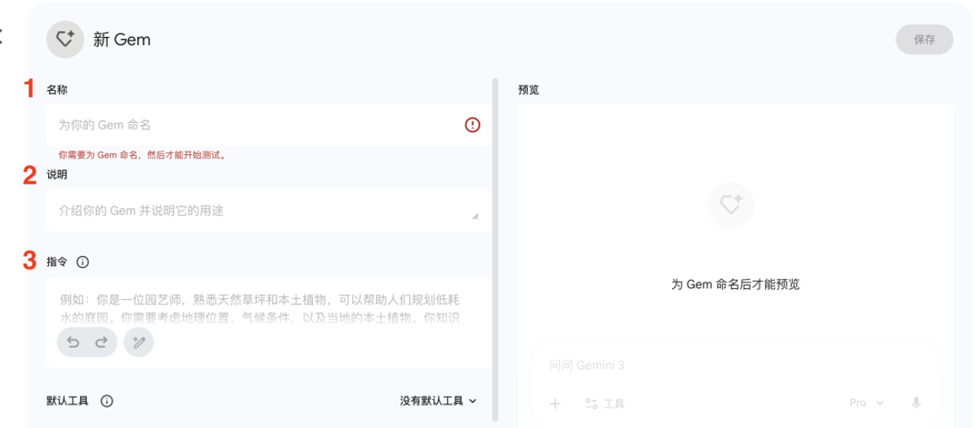Click the red 你需要为 Gem 命名 error text

pyautogui.click(x=142, y=155)
